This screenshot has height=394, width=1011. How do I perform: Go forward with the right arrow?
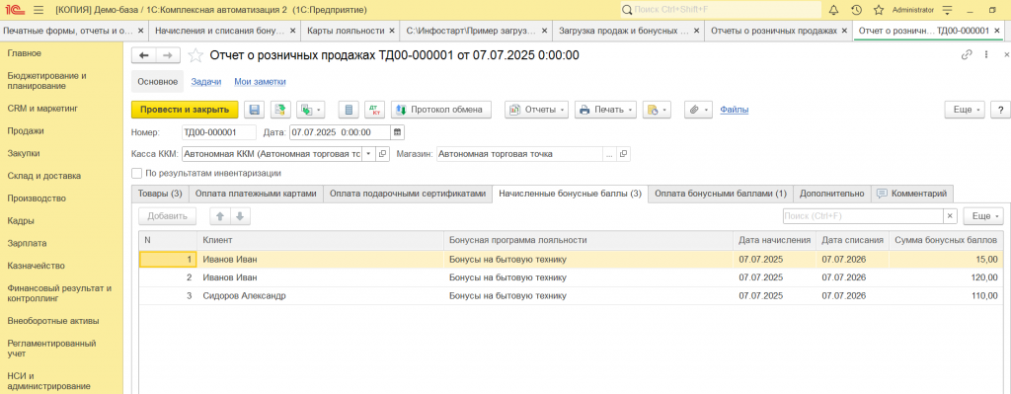[168, 56]
